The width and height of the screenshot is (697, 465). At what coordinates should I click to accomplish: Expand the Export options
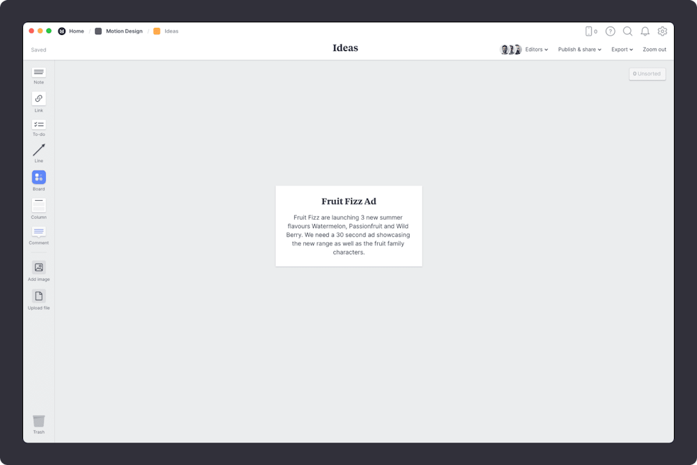coord(622,49)
